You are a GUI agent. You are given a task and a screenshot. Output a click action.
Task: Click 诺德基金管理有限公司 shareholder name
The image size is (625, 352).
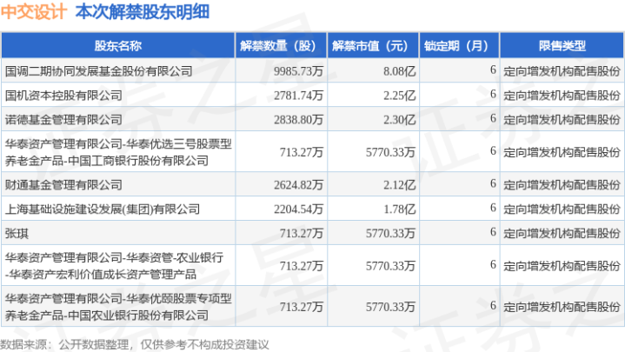63,120
